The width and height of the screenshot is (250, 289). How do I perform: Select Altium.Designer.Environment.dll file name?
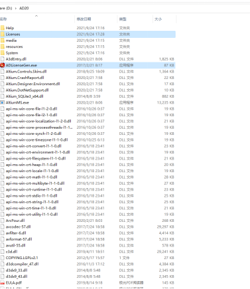coord(32,84)
